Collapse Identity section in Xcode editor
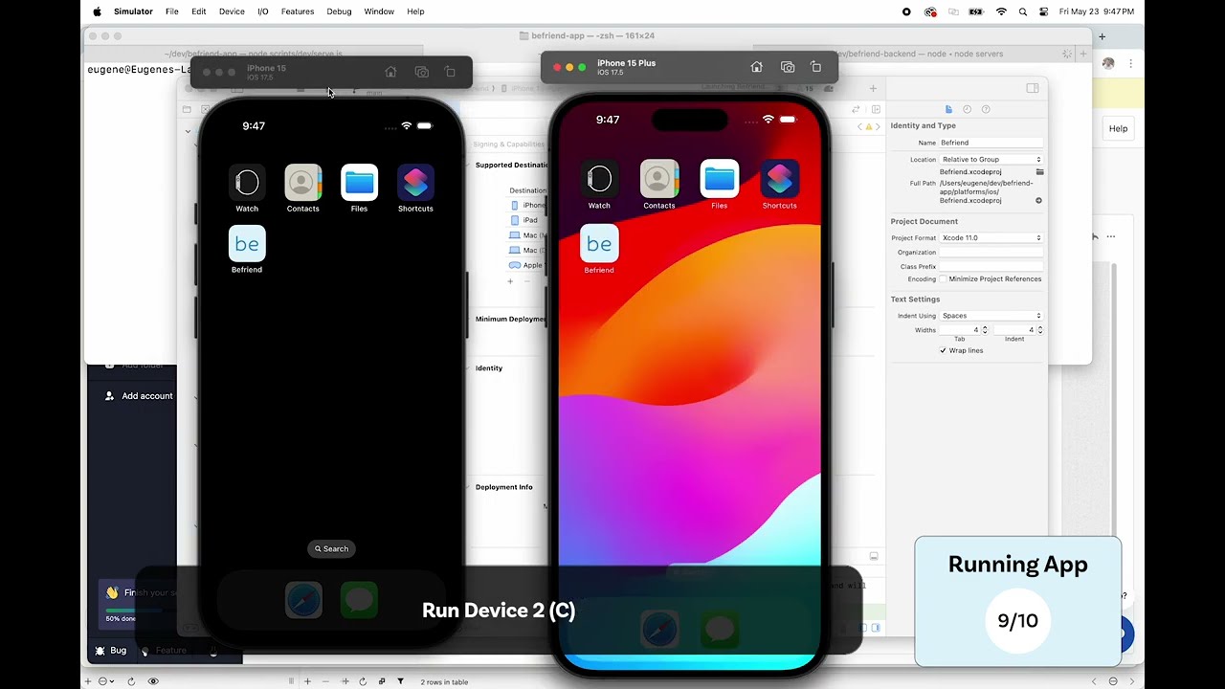The height and width of the screenshot is (689, 1225). pos(469,367)
